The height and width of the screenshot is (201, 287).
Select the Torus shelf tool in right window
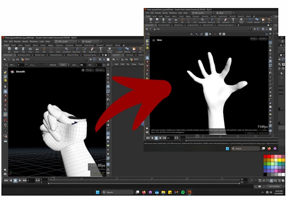pyautogui.click(x=170, y=20)
